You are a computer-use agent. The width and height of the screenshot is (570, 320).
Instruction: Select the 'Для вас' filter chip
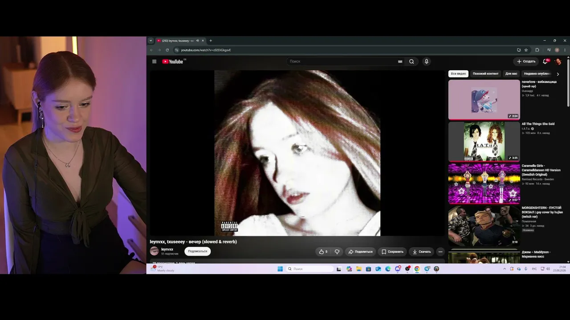coord(511,74)
